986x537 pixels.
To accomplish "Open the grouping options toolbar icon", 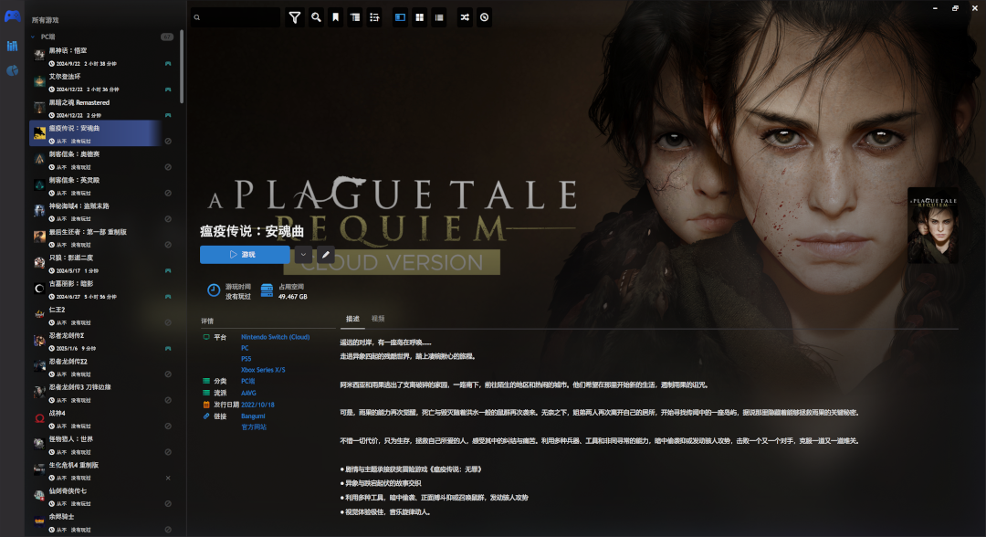I will 355,17.
